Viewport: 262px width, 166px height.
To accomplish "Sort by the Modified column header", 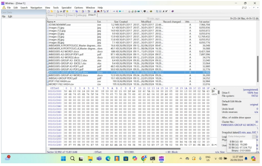I will (152, 22).
